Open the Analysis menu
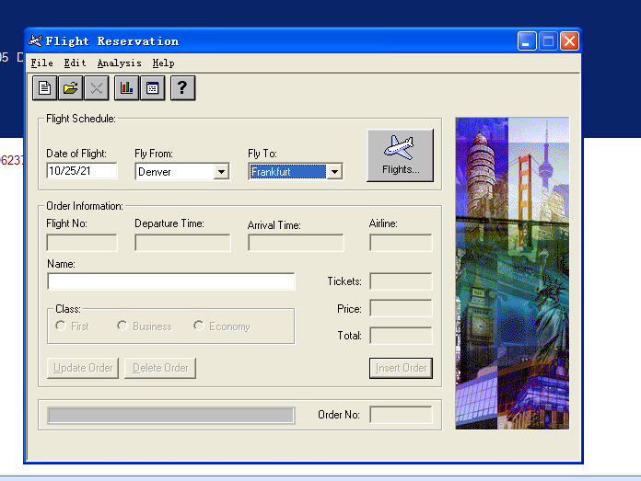641x481 pixels. pyautogui.click(x=119, y=63)
